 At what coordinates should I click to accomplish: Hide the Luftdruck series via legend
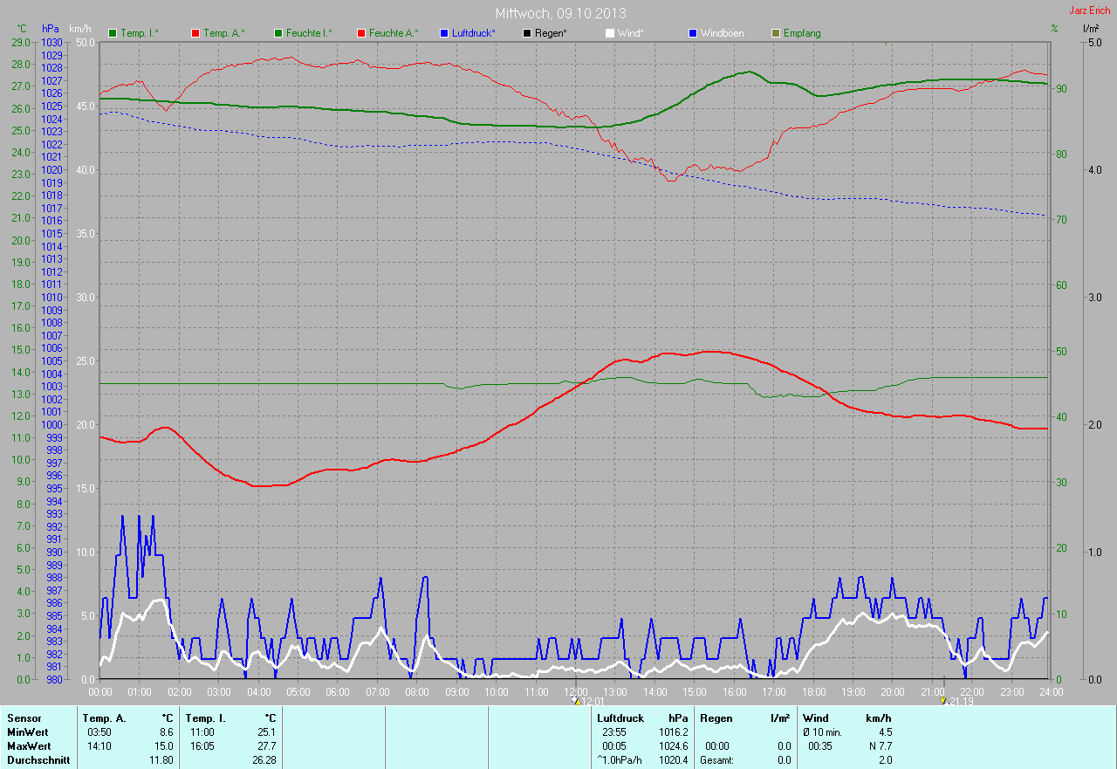(x=444, y=33)
